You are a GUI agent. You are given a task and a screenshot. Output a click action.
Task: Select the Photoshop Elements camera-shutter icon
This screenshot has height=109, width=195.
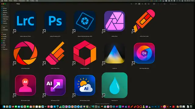pos(85,21)
